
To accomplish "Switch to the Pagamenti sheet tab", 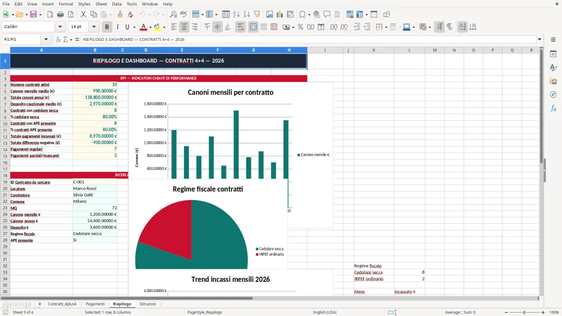I will click(x=95, y=304).
